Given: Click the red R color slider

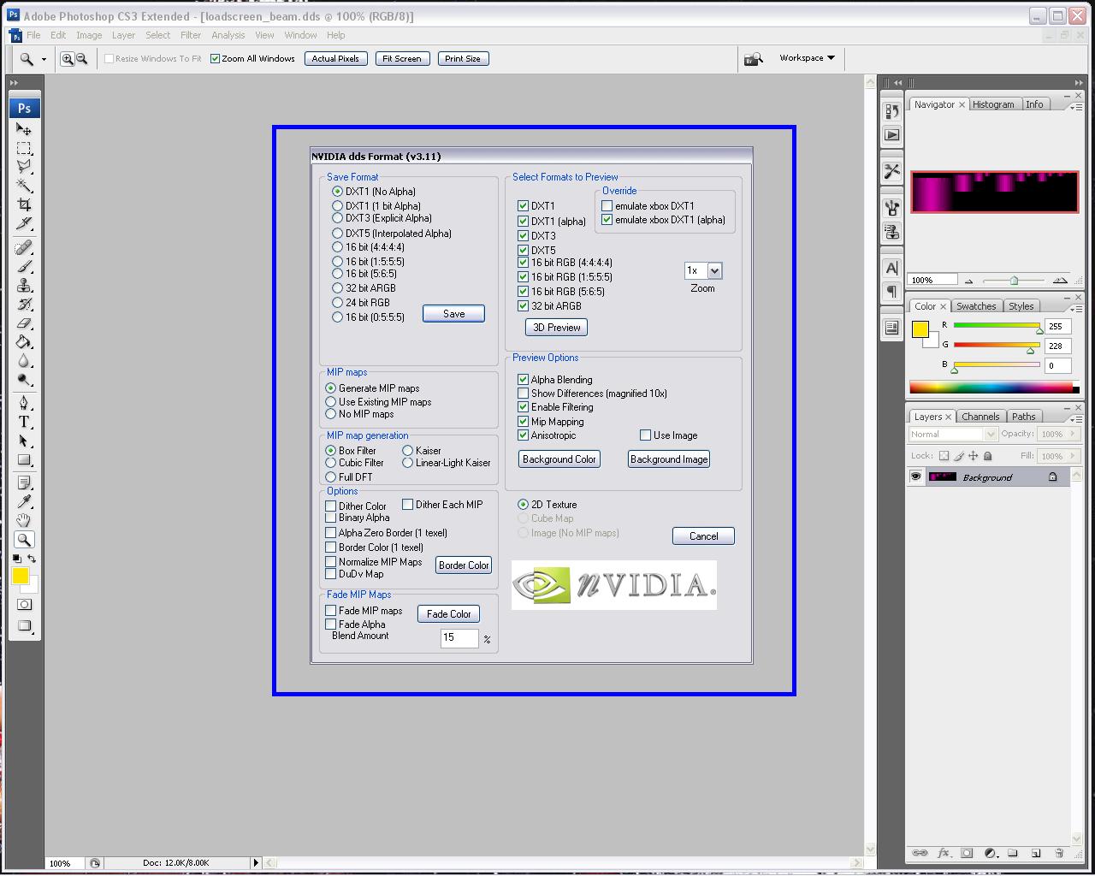Looking at the screenshot, I should click(996, 326).
